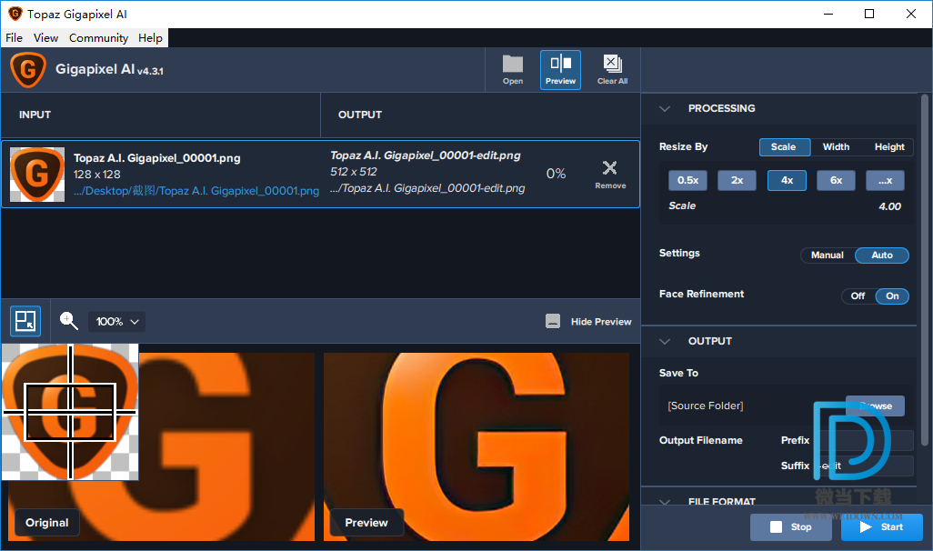This screenshot has width=933, height=551.
Task: Click the navigator thumbnail view icon
Action: pos(25,321)
